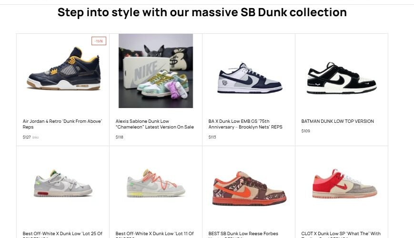This screenshot has width=414, height=238.
Task: Open the CLOT X Dunk Low SP 'What The' title link
Action: 341,234
